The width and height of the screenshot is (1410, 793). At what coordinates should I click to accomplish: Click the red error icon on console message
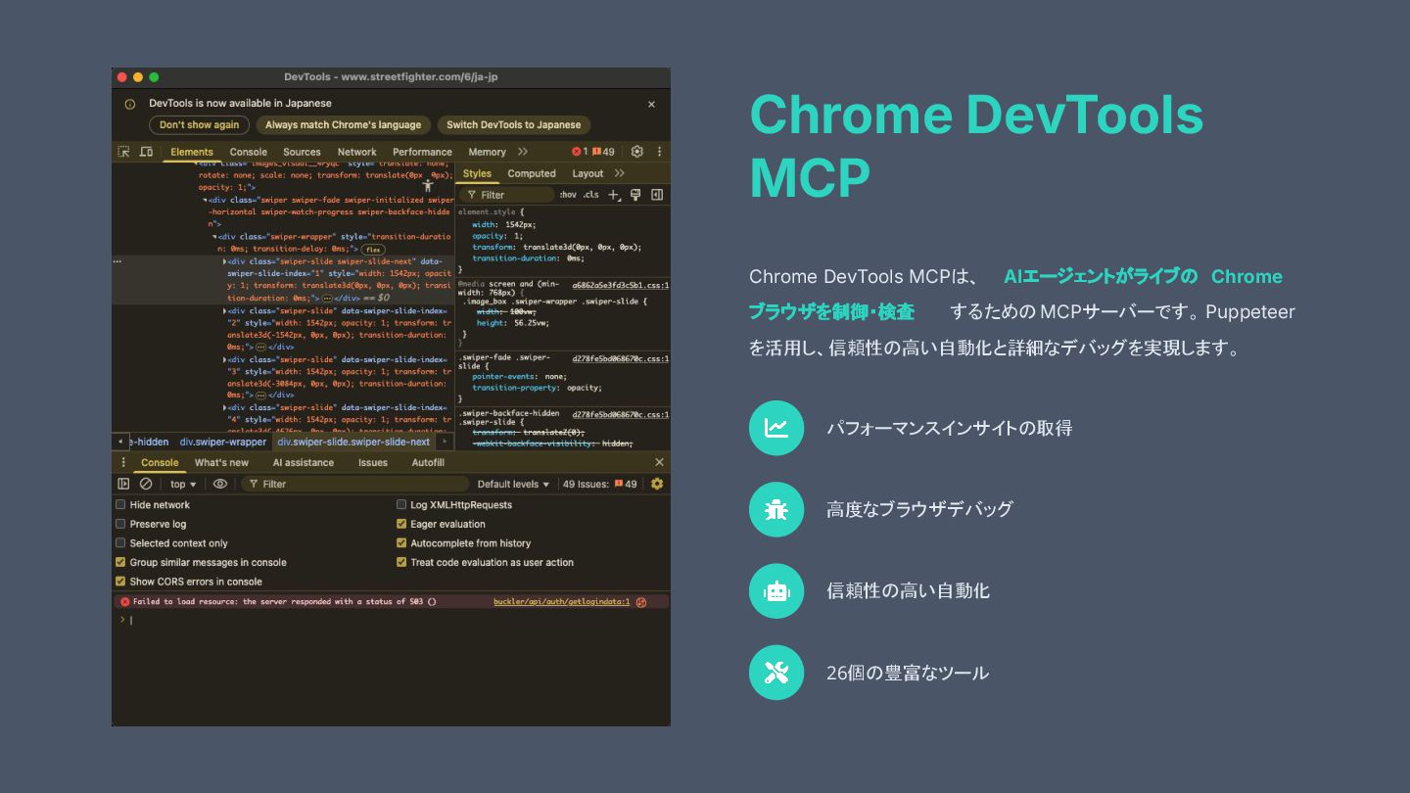pos(124,602)
